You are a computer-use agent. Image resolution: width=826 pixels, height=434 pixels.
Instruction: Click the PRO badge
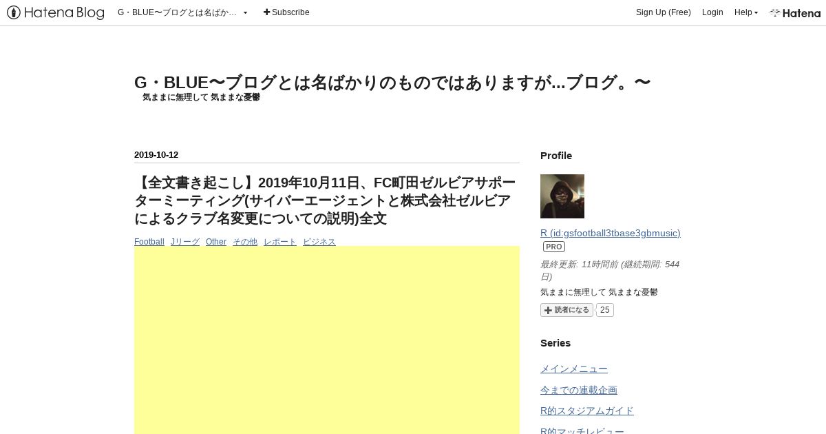pyautogui.click(x=554, y=247)
